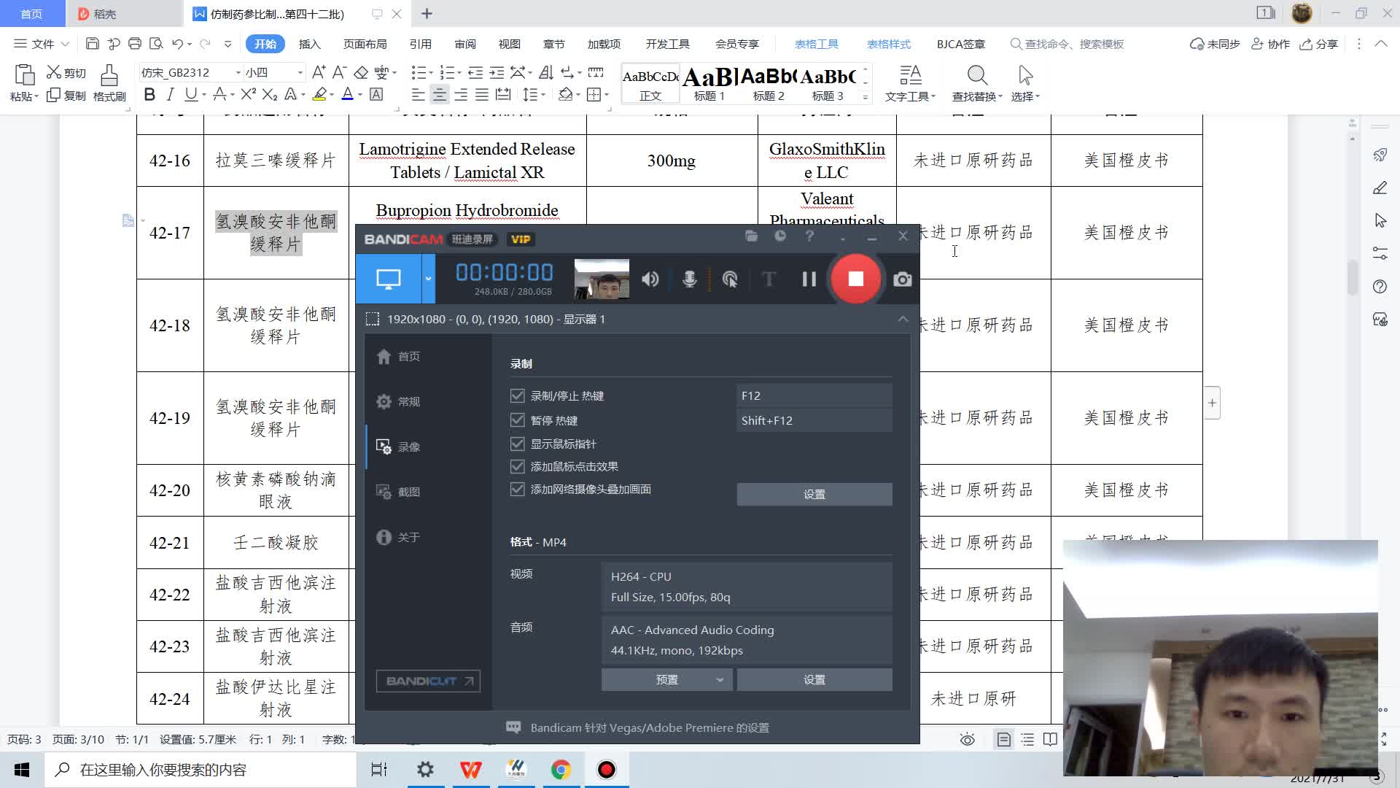The width and height of the screenshot is (1400, 788).
Task: Open the Bandicam 截图 sidebar tab
Action: [427, 492]
